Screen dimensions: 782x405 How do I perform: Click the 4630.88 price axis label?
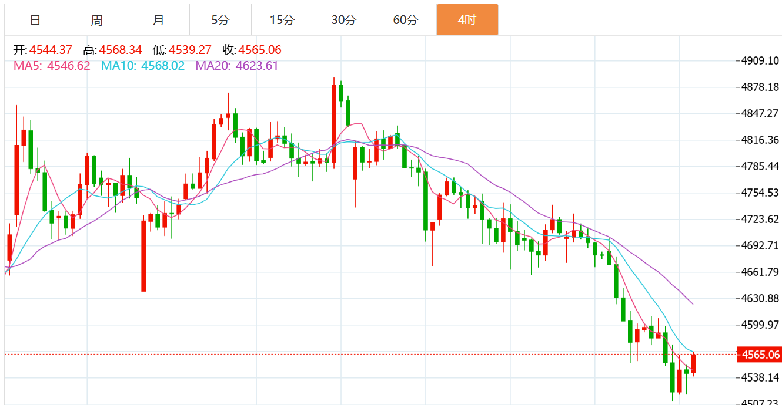point(760,298)
